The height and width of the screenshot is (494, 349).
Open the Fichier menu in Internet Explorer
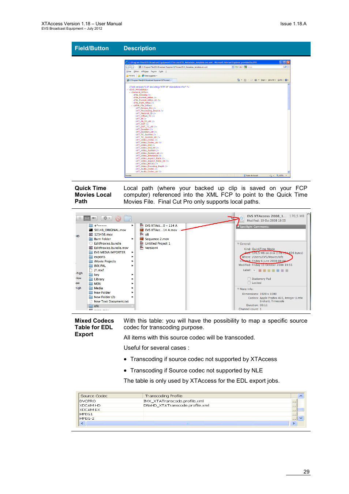(129, 71)
